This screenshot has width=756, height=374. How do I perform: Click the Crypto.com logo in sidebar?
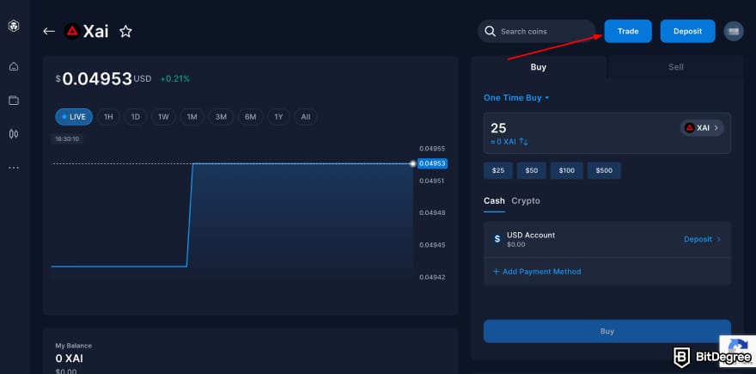coord(14,26)
